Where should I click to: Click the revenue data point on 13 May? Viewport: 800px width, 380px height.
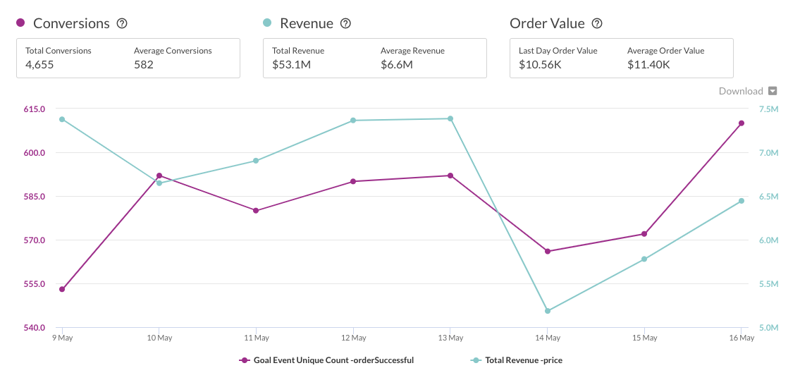pos(450,118)
